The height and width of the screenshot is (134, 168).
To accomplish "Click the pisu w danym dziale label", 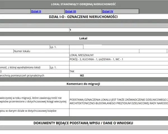I will [28, 111].
